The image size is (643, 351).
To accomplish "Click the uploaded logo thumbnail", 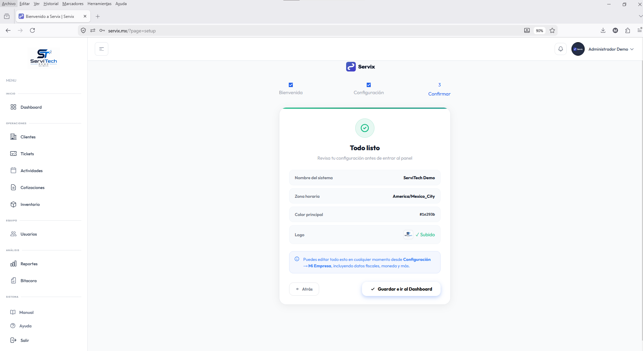I will [408, 235].
